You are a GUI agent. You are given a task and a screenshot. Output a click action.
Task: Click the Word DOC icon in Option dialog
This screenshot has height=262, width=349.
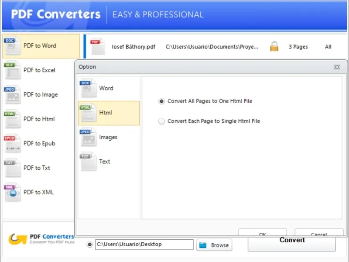coord(88,88)
